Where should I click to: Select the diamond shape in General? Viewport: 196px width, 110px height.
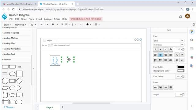19,81
